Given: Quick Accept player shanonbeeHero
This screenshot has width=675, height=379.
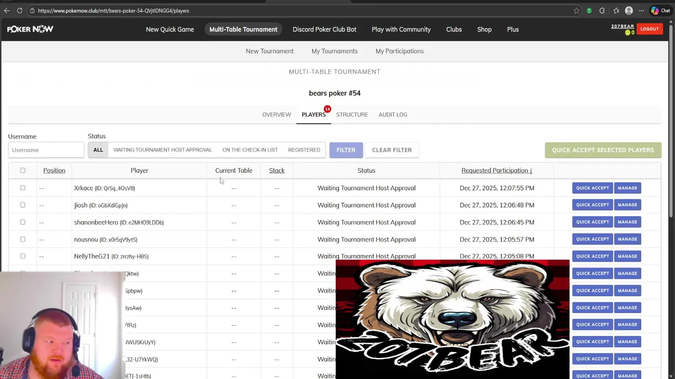Looking at the screenshot, I should tap(592, 222).
